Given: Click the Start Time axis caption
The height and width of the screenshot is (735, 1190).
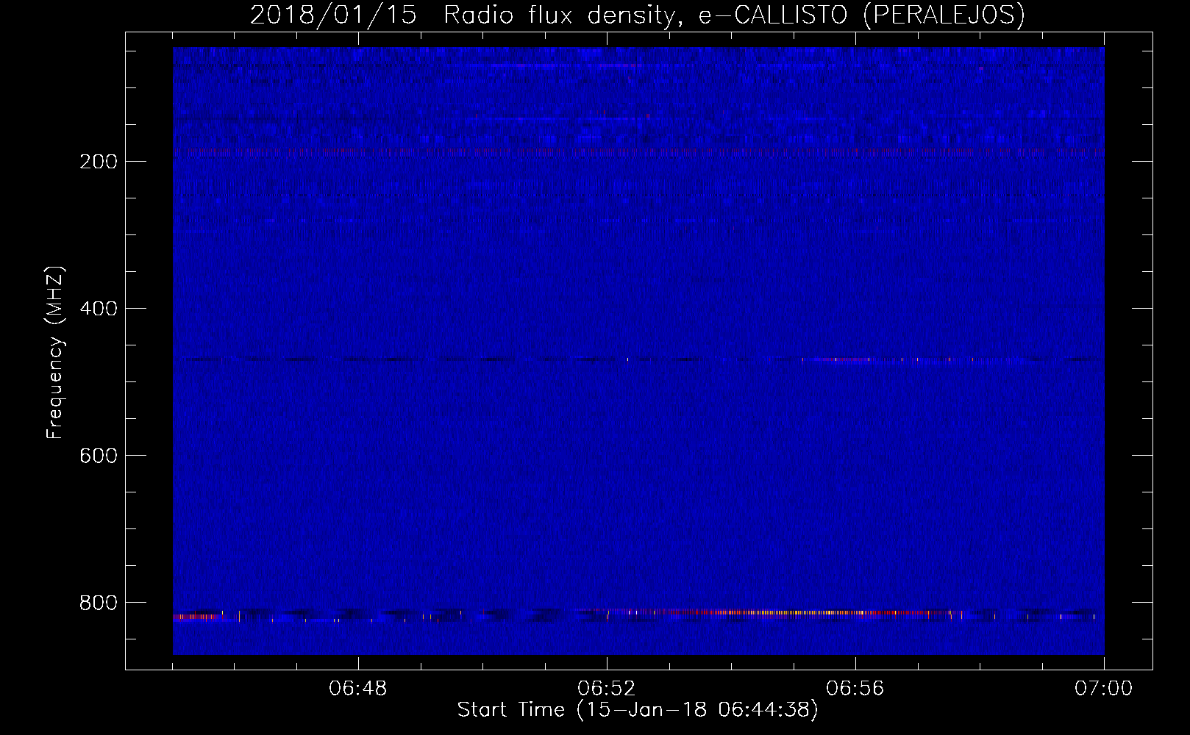Looking at the screenshot, I should click(638, 710).
